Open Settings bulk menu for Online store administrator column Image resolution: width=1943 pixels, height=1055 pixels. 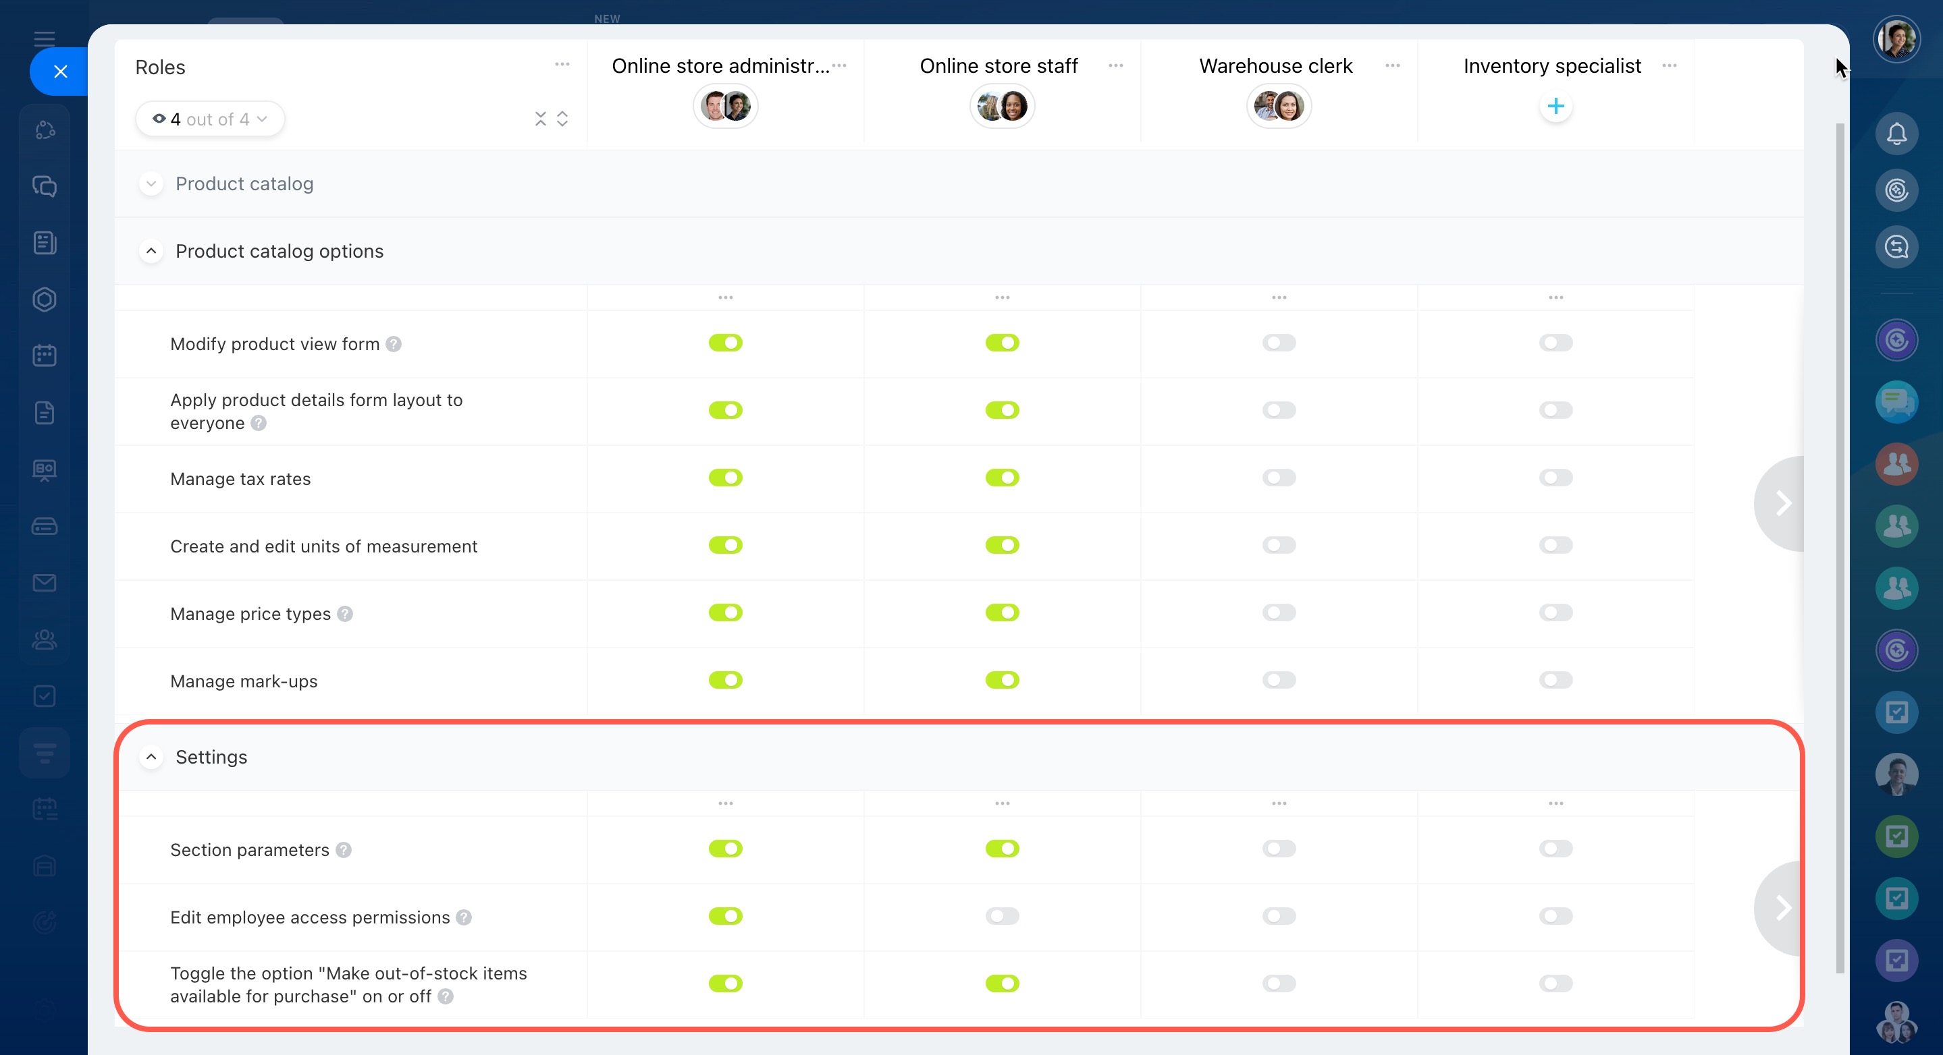725,803
